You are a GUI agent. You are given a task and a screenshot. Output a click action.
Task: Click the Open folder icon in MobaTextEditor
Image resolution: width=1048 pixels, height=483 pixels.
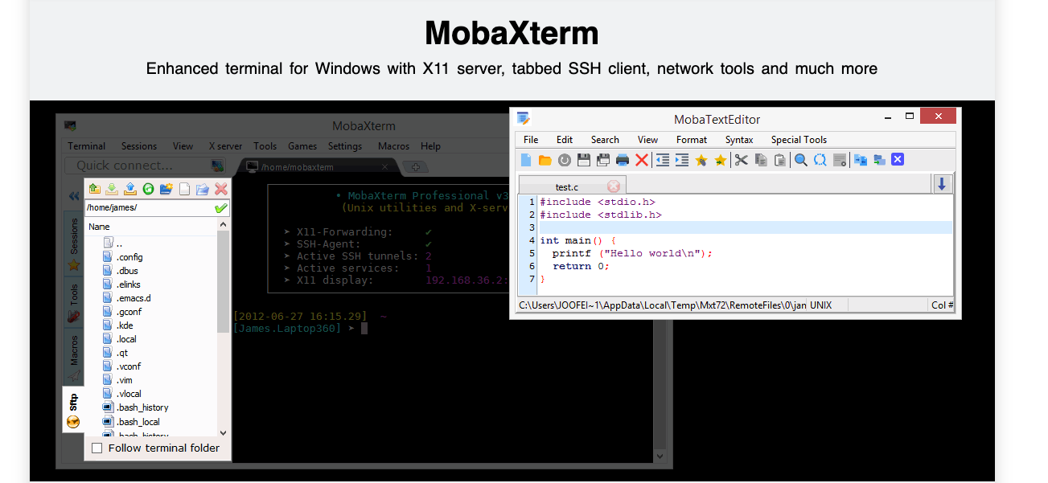[x=545, y=160]
